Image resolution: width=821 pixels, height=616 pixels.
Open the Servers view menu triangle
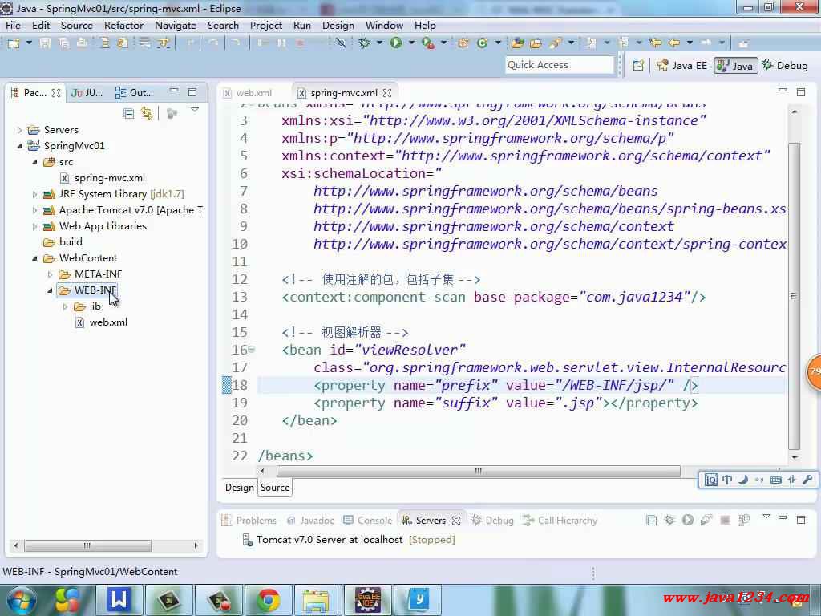766,517
